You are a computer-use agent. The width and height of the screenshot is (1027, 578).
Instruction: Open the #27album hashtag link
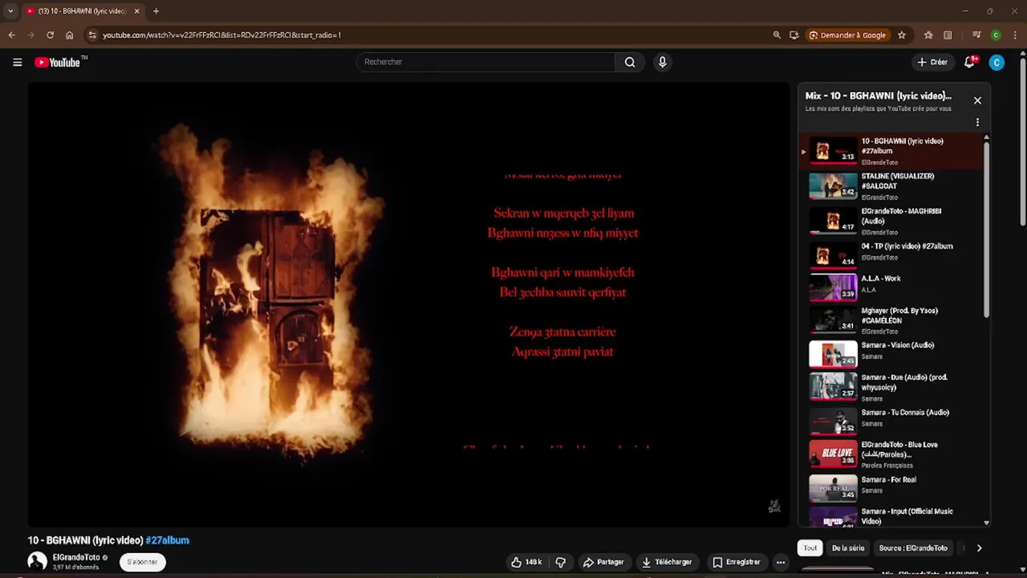click(167, 540)
